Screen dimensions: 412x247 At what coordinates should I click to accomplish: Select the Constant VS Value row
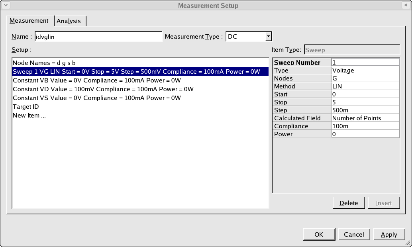(x=140, y=98)
